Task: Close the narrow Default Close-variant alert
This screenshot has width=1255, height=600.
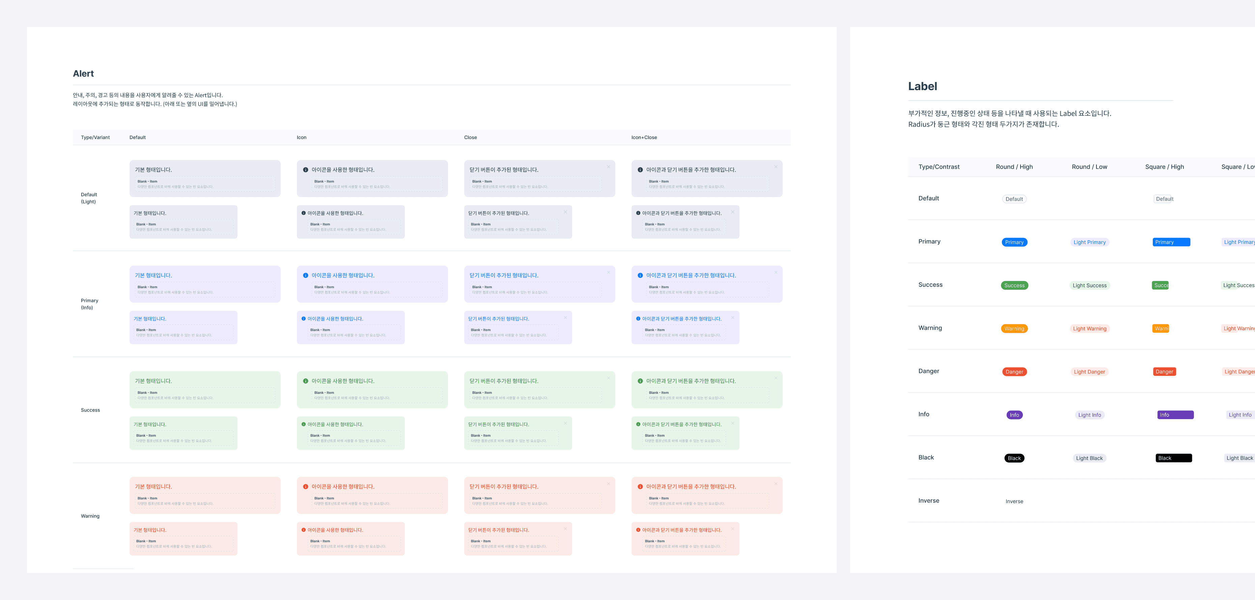Action: 565,212
